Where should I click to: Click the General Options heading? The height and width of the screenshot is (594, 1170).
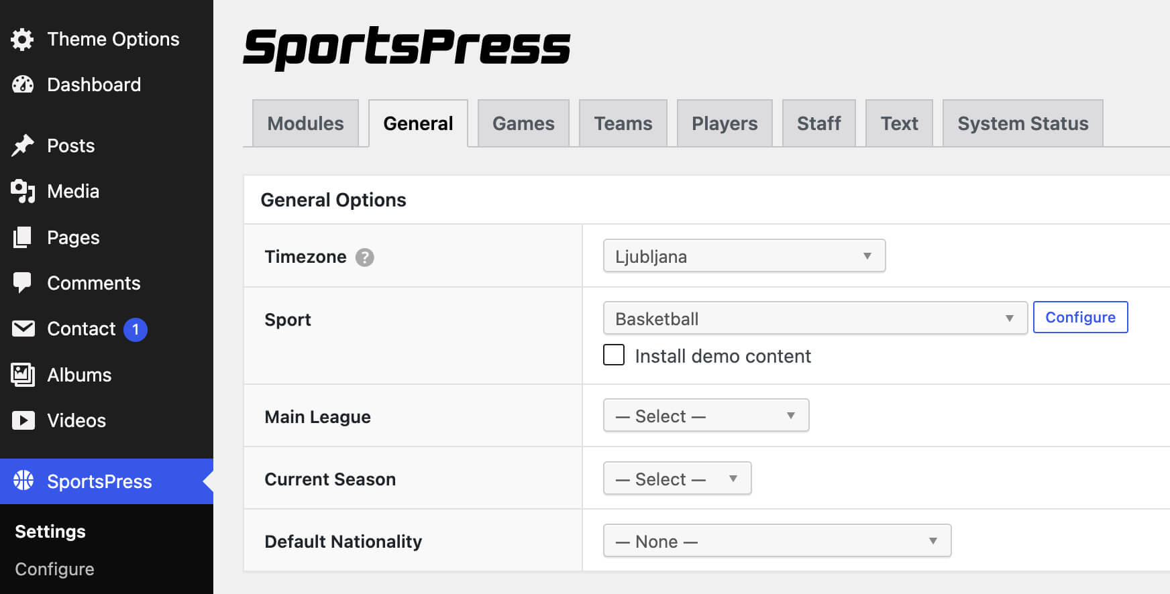coord(333,200)
